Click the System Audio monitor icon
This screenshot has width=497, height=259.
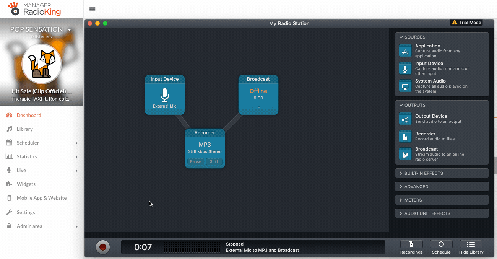pos(405,86)
